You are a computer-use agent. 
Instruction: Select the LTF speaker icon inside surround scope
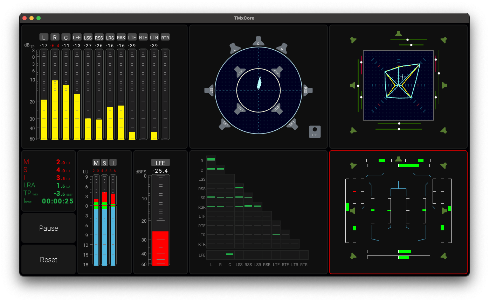coord(240,72)
